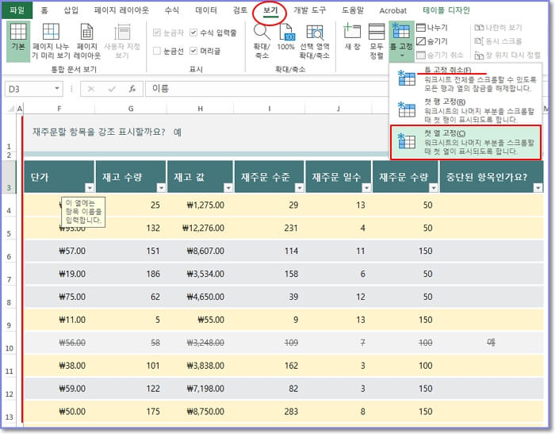This screenshot has width=555, height=434.
Task: Set zoom to 100% icon
Action: 286,32
